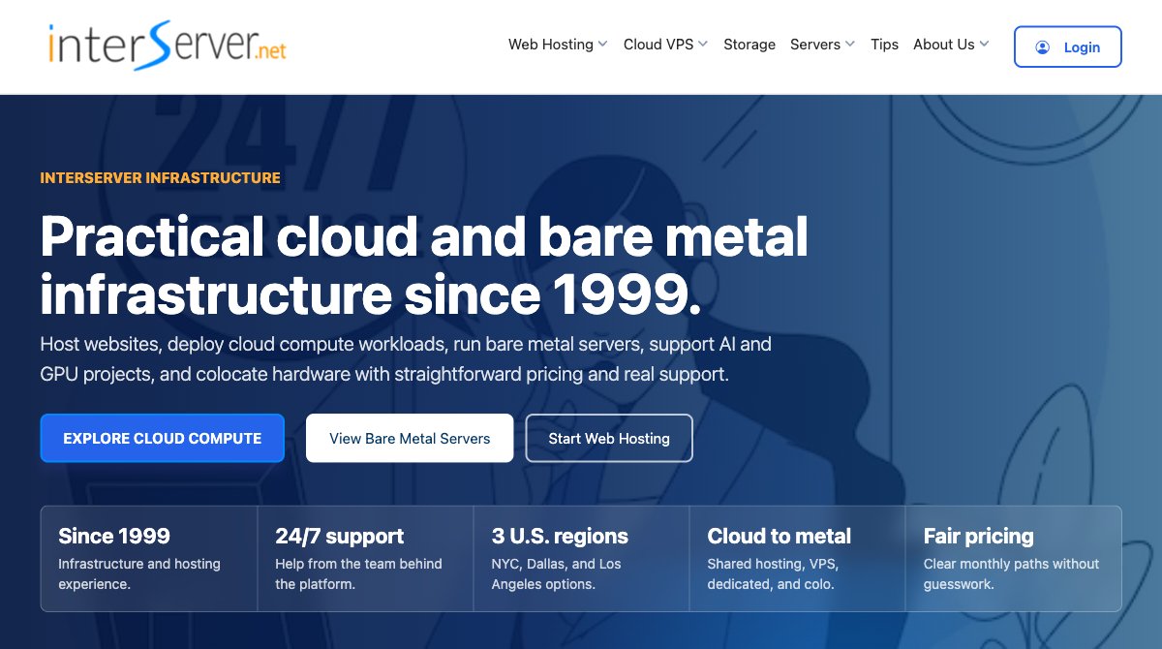Click the user icon in the Login button
1162x649 pixels.
pos(1042,46)
